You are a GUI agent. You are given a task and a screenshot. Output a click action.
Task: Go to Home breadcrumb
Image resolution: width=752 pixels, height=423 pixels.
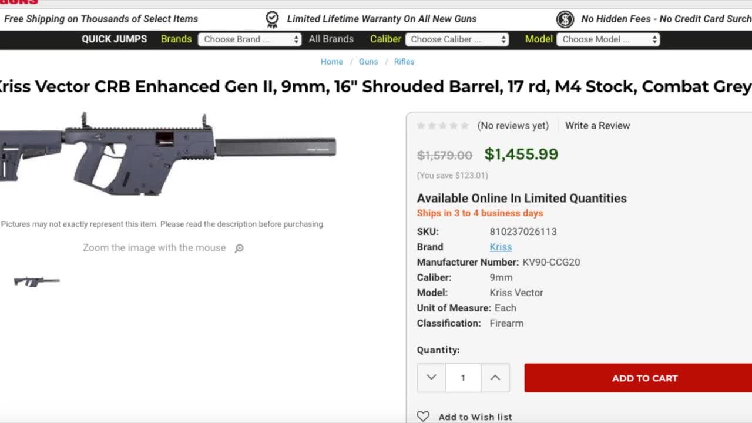pos(331,62)
